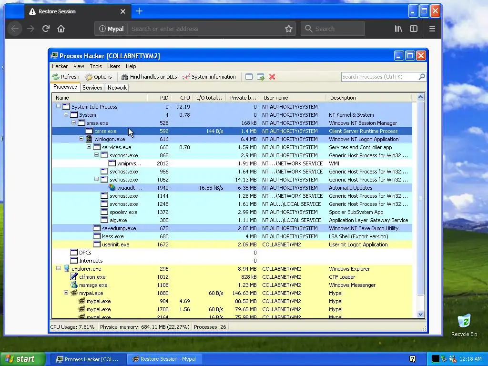Screen dimensions: 488x366
Task: Activate Restore Session - Mypal taskbar button
Action: pyautogui.click(x=164, y=359)
